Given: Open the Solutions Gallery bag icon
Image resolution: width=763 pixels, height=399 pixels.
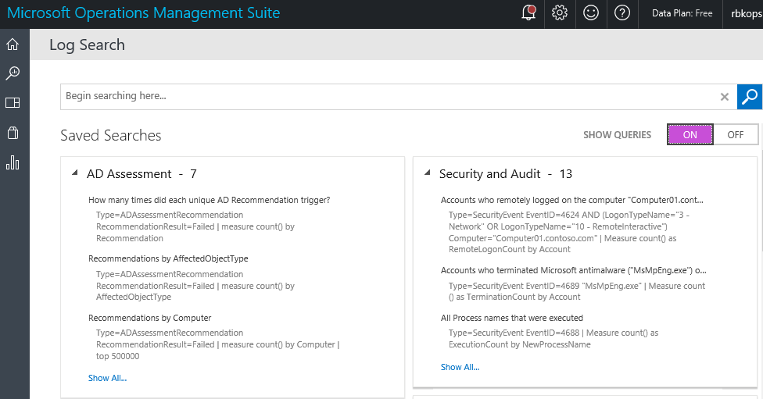Looking at the screenshot, I should pyautogui.click(x=13, y=133).
